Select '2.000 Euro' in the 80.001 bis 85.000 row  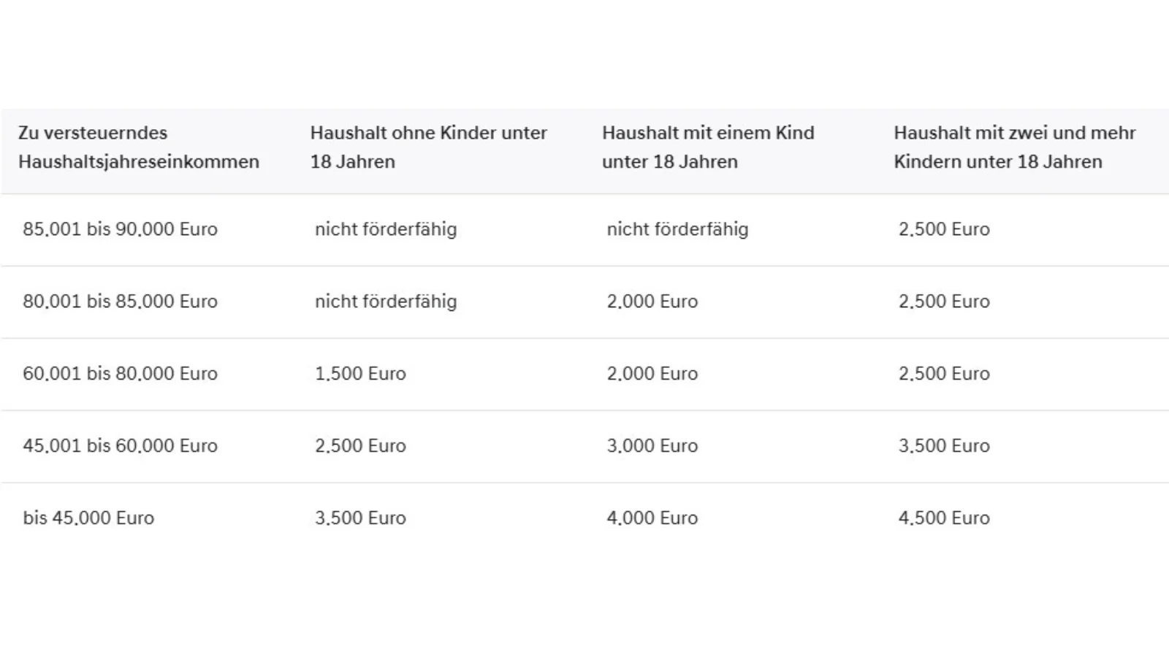(x=652, y=301)
